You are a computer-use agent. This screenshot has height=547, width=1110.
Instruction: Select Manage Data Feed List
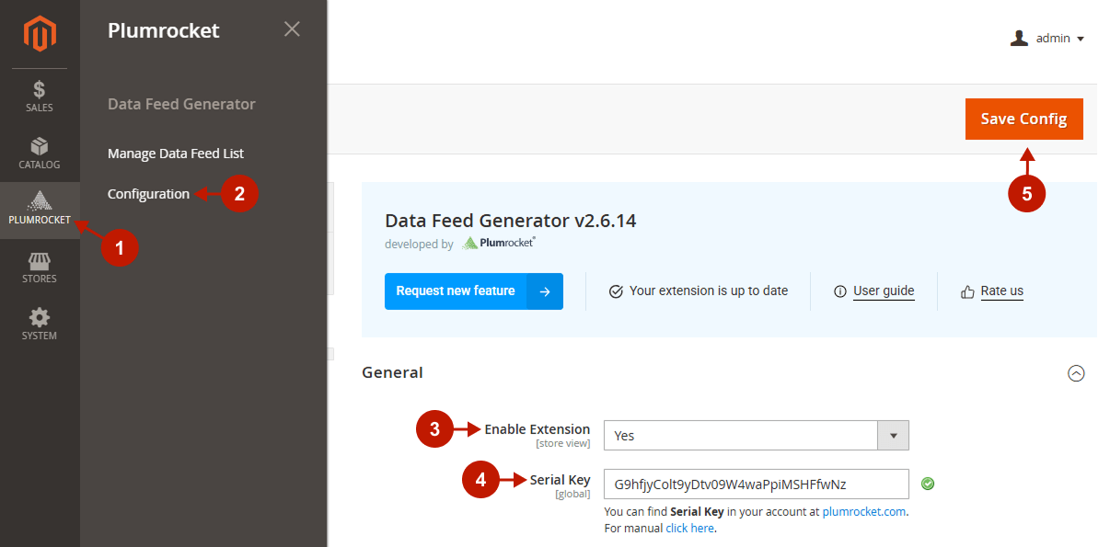(176, 154)
